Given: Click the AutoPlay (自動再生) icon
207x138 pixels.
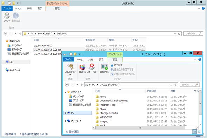Looking at the screenshot, I should tap(105, 68).
